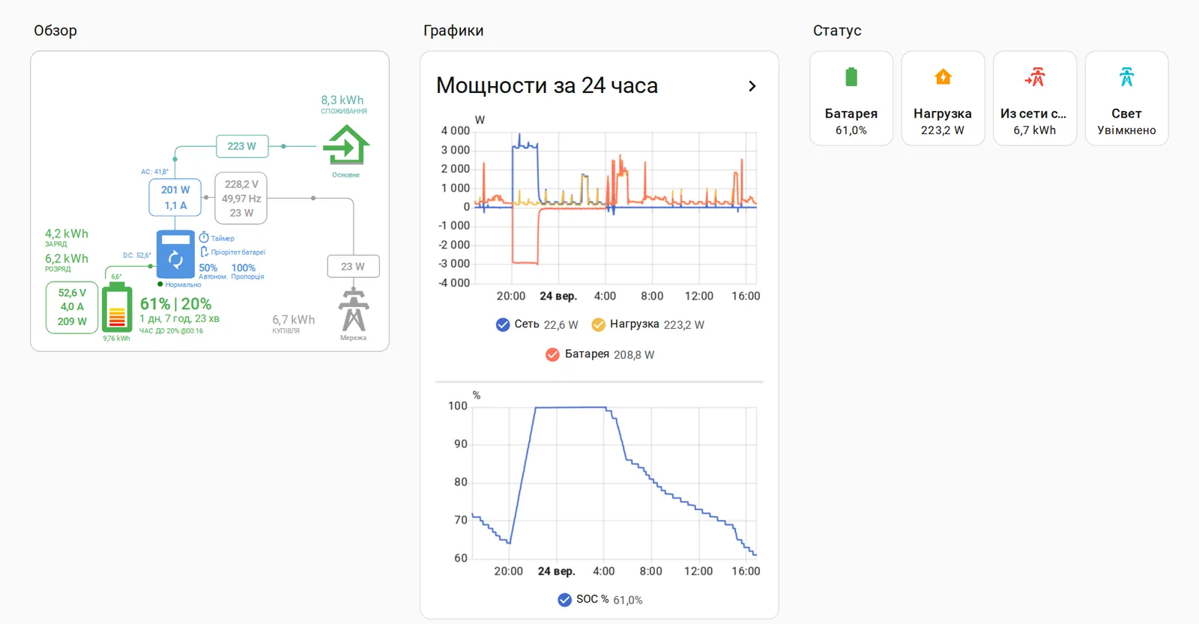Open details via the Мощности за 24 часа chevron

point(752,86)
